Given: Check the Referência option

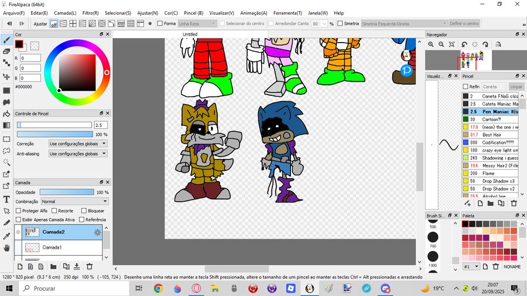Looking at the screenshot, I should [x=81, y=219].
